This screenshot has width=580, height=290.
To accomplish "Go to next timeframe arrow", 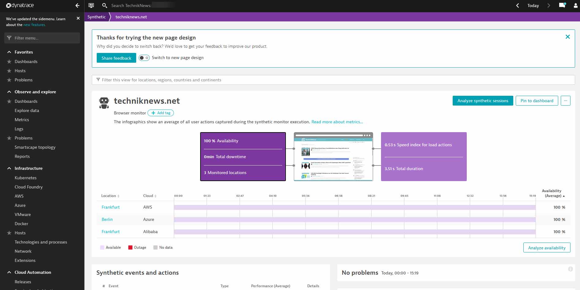I will coord(548,6).
